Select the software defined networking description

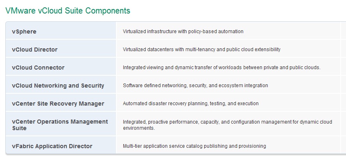[196, 86]
